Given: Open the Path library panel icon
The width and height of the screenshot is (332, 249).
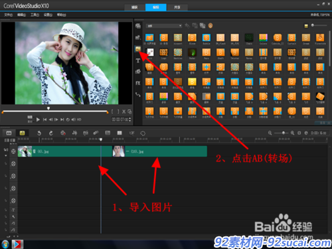Looking at the screenshot, I should point(138,95).
